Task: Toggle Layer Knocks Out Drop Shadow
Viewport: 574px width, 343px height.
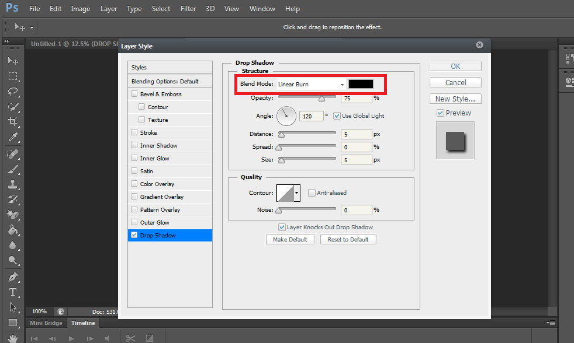Action: click(x=282, y=227)
